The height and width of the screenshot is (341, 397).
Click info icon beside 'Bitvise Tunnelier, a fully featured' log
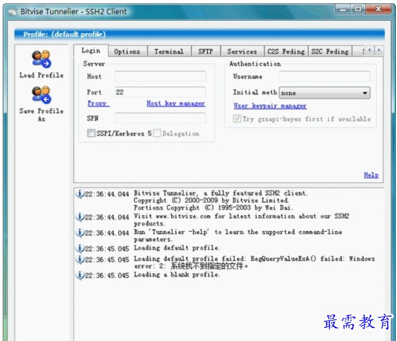80,194
